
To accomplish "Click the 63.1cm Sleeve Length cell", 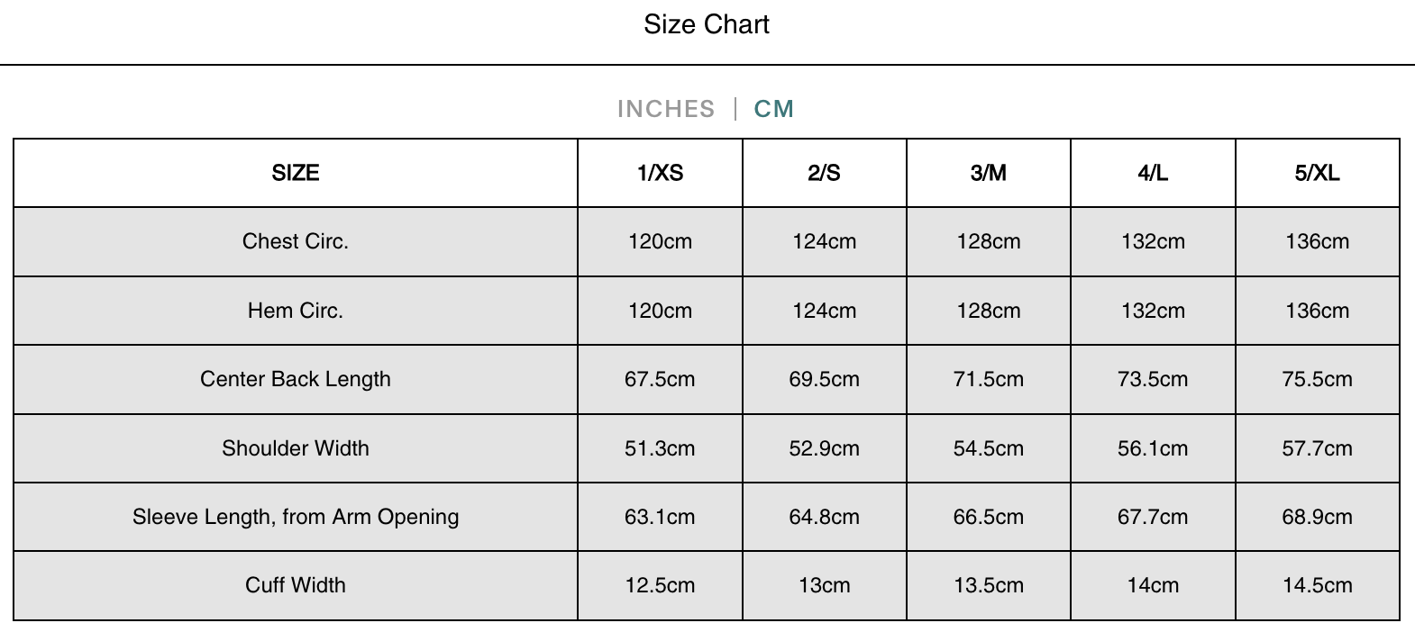I will point(660,517).
